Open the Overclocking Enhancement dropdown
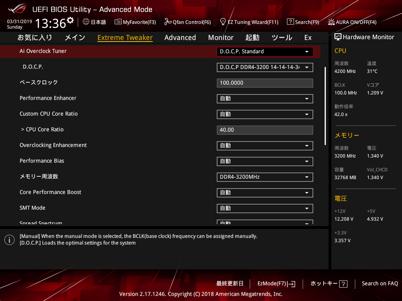This screenshot has width=402, height=301. pos(265,146)
